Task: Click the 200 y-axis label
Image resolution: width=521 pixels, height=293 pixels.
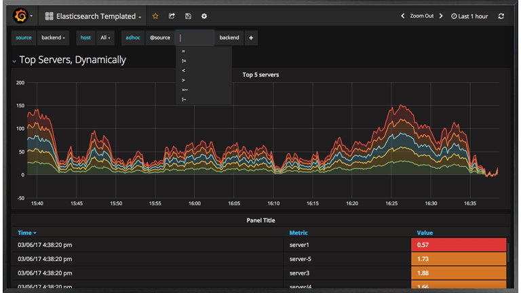Action: 20,83
